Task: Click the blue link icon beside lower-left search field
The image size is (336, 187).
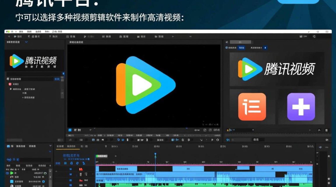Action: [9, 160]
